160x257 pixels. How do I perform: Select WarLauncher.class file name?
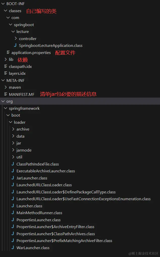(x=33, y=248)
